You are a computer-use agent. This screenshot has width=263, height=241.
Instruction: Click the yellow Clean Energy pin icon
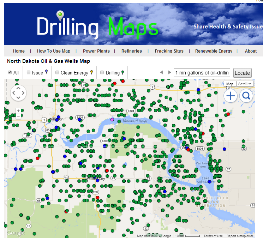pos(91,72)
